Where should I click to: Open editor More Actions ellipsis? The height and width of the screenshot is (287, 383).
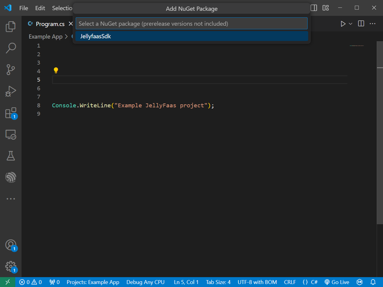click(373, 24)
